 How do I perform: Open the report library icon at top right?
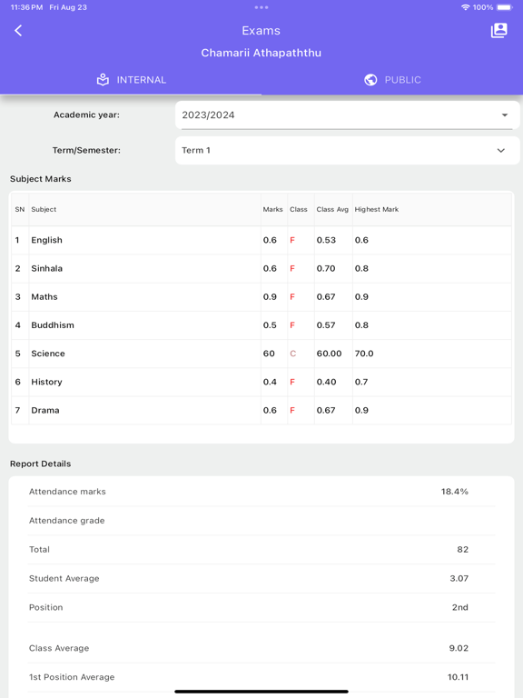click(499, 31)
